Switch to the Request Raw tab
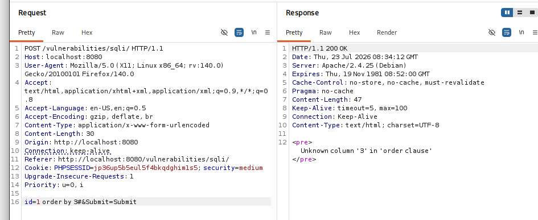 click(x=58, y=32)
